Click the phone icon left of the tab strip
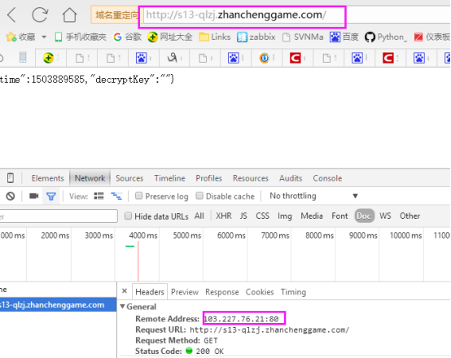 (23, 58)
